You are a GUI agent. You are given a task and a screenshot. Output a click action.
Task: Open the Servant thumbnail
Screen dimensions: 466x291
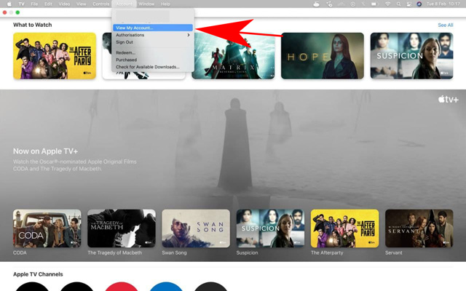[x=419, y=228]
